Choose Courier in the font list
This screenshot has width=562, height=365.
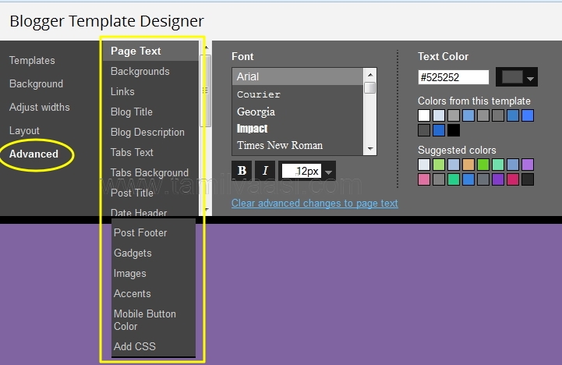coord(298,94)
